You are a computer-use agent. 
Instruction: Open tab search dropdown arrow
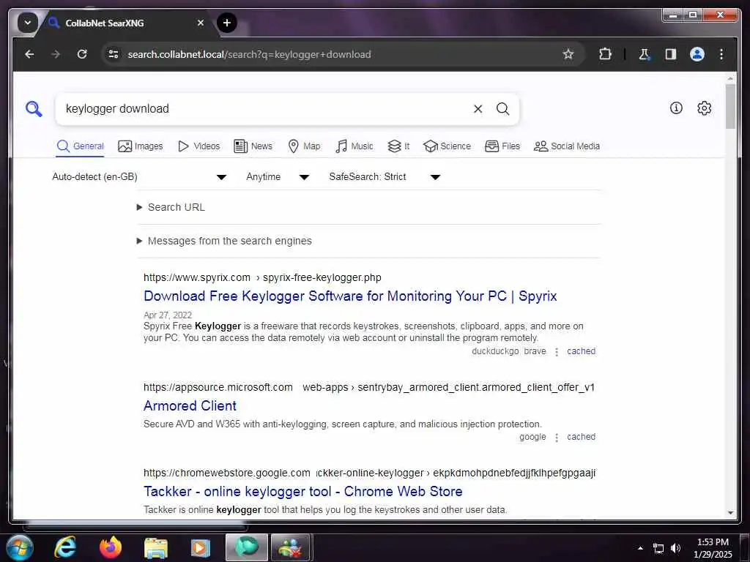(x=28, y=23)
